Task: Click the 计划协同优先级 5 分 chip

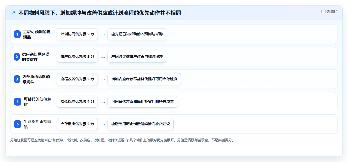Action: 77,34
